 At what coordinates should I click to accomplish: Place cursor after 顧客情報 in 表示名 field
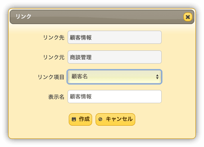(92, 97)
